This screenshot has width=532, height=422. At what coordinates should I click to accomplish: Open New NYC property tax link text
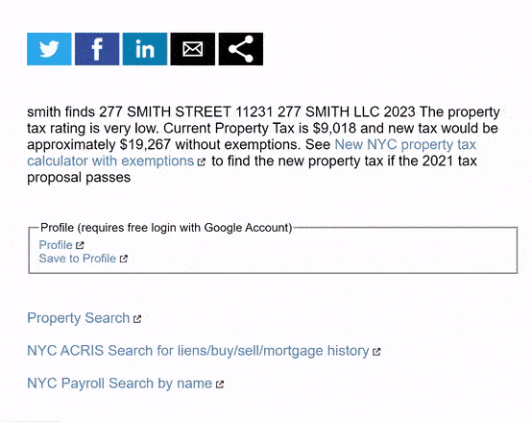(x=405, y=144)
